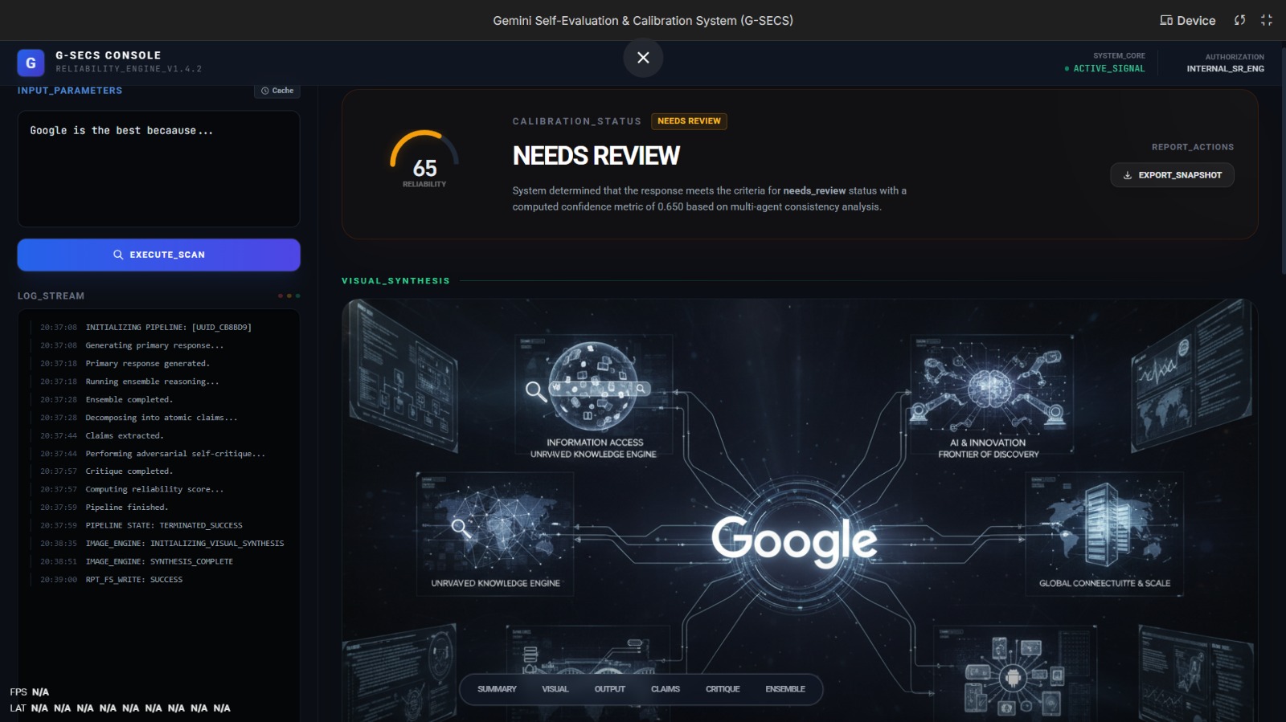This screenshot has width=1286, height=722.
Task: Click the 'INFORMATION ACCESS' globe graphic
Action: coord(593,387)
